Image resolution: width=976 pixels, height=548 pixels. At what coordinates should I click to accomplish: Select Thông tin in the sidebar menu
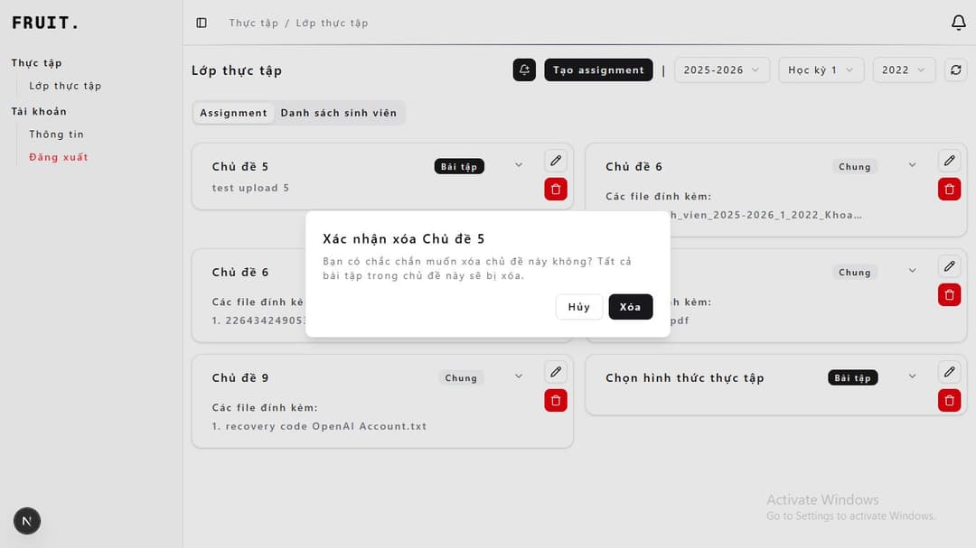56,134
